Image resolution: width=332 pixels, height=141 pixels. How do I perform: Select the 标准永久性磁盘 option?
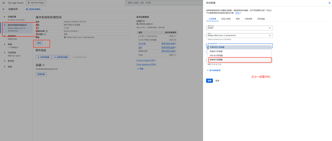tap(240, 60)
